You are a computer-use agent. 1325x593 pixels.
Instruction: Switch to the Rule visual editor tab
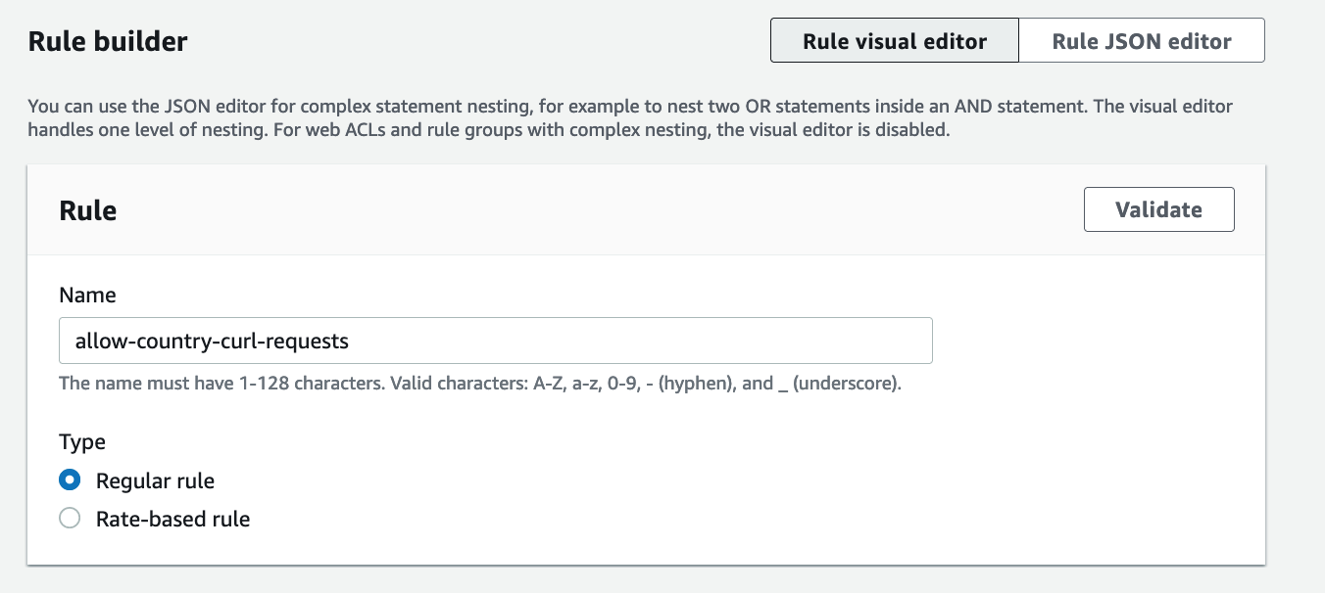[x=894, y=41]
